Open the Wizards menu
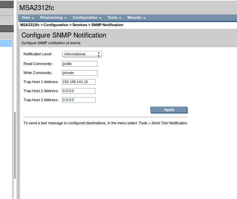Viewport: 237px width, 199px height. (136, 18)
